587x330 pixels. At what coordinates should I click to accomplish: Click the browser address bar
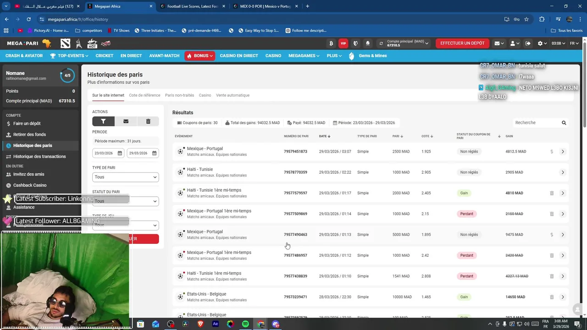271,19
